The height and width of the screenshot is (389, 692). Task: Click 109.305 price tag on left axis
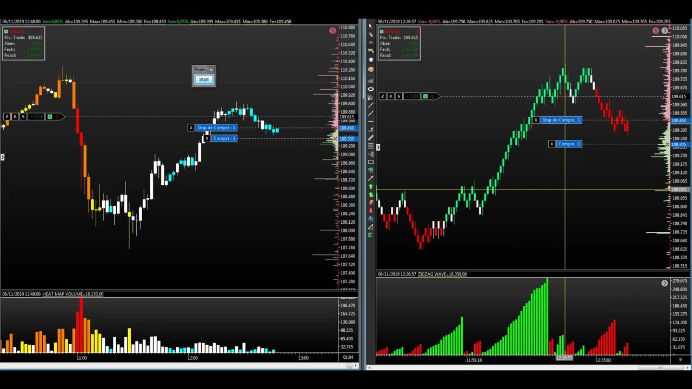coord(347,139)
